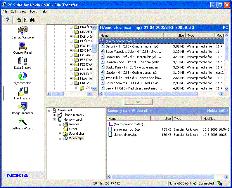Select the Images folder on Memory card
The height and width of the screenshot is (188, 232).
point(74,124)
